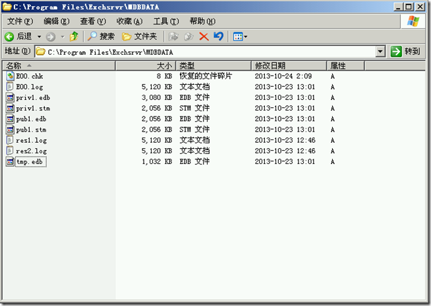Viewport: 431px width, 306px height.
Task: Open Forward history dropdown arrow
Action: point(63,36)
